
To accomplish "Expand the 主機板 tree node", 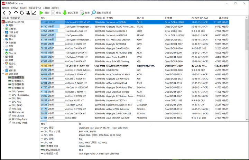I will pyautogui.click(x=3, y=29).
